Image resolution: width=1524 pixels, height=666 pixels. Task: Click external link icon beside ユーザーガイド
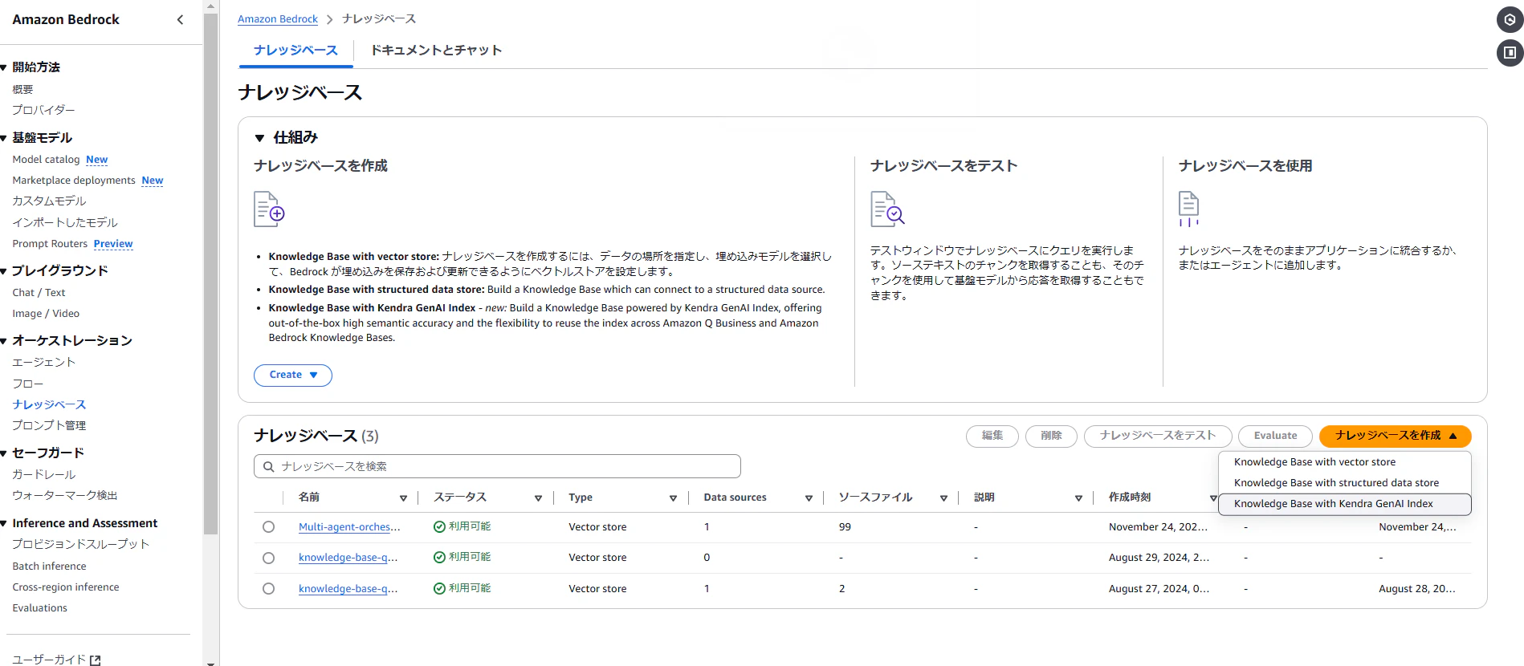(96, 660)
